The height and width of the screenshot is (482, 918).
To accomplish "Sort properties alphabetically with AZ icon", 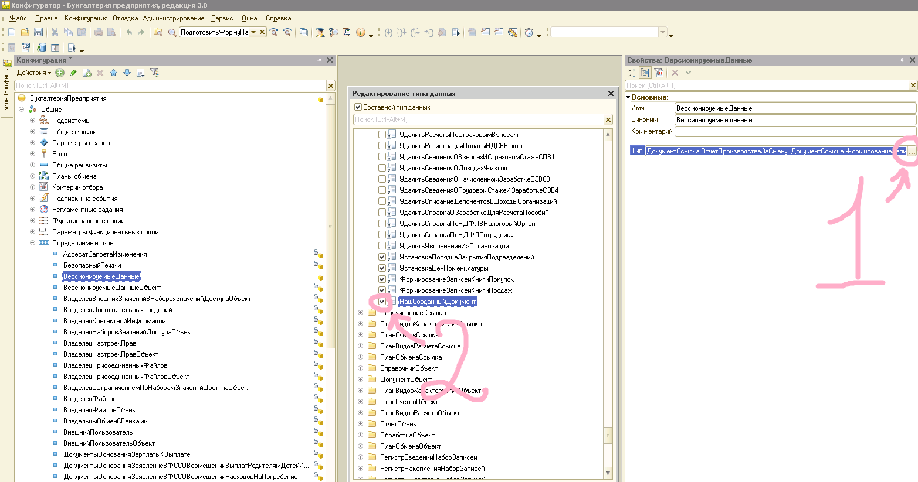I will coord(632,73).
